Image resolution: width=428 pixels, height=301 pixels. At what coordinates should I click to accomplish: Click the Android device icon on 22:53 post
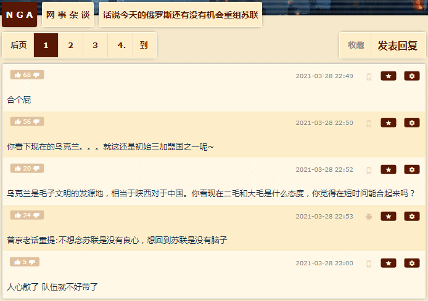(x=369, y=217)
